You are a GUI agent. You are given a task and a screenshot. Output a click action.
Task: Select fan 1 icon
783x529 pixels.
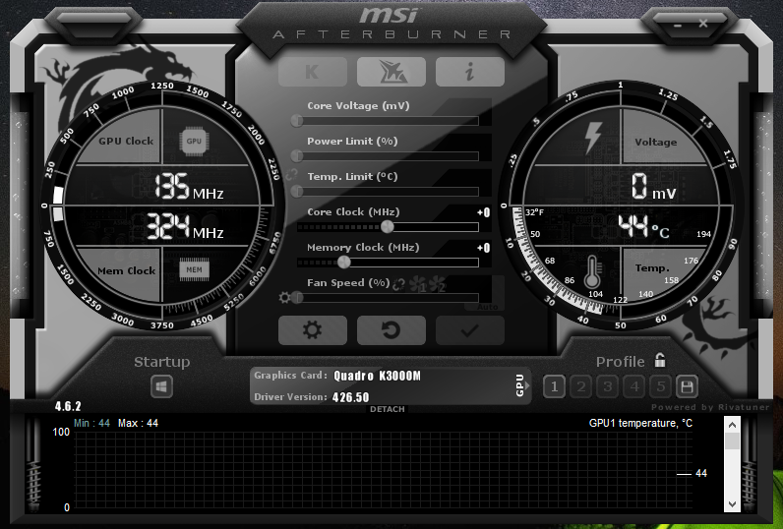click(417, 284)
